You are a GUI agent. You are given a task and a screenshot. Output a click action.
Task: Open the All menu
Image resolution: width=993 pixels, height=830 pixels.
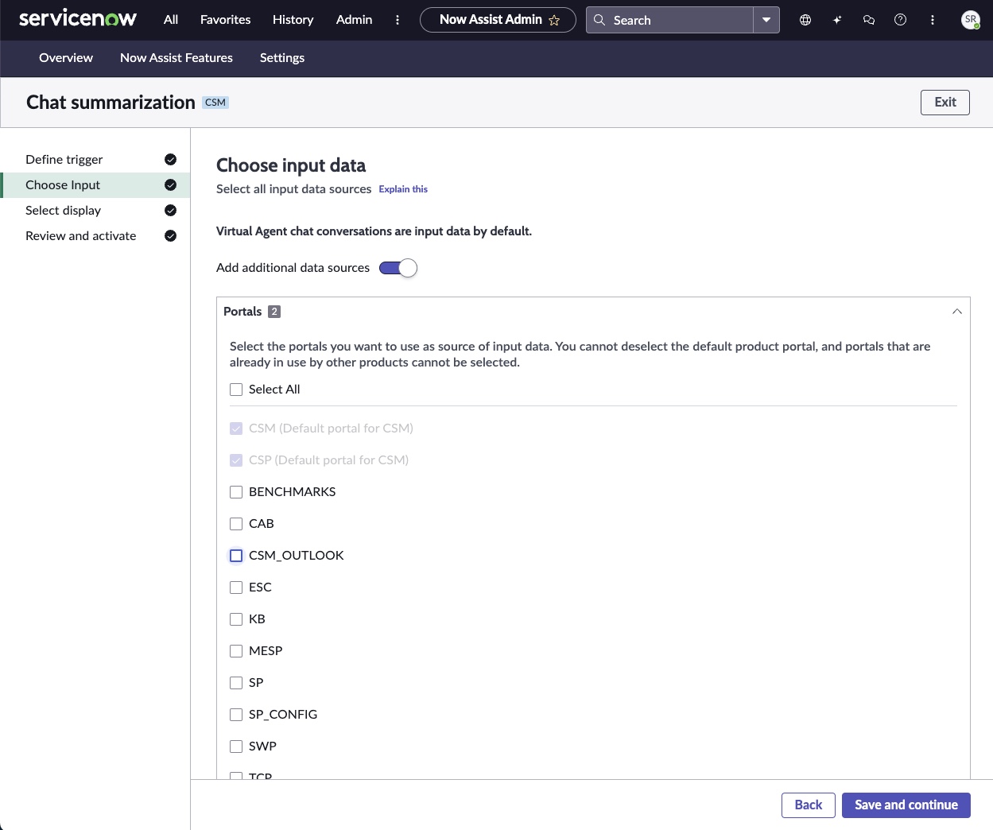point(171,20)
